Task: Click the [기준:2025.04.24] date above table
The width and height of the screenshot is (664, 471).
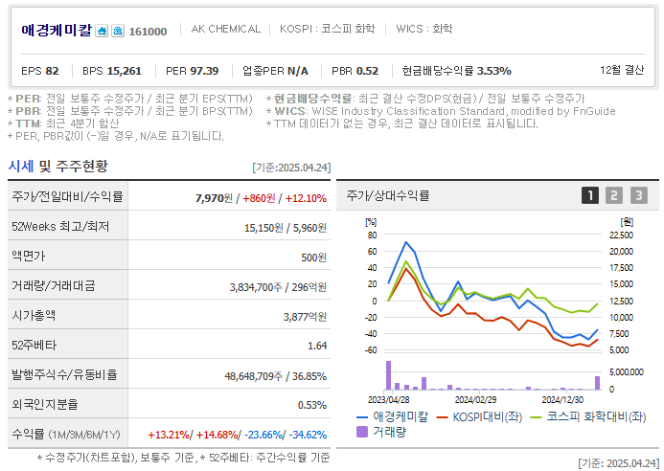Action: (291, 168)
